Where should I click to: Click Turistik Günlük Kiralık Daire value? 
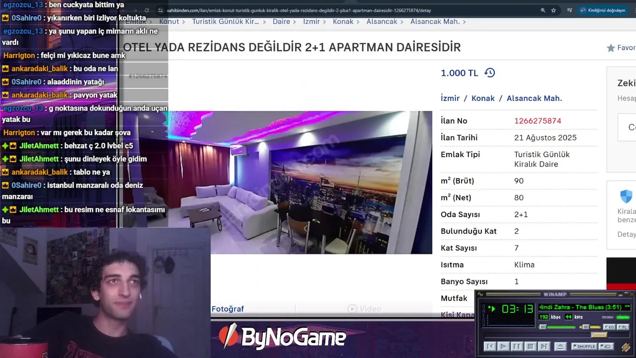(542, 159)
